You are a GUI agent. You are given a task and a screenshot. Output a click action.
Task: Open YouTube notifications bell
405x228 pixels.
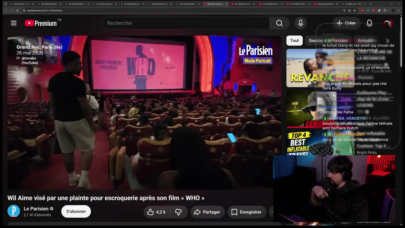pos(369,23)
